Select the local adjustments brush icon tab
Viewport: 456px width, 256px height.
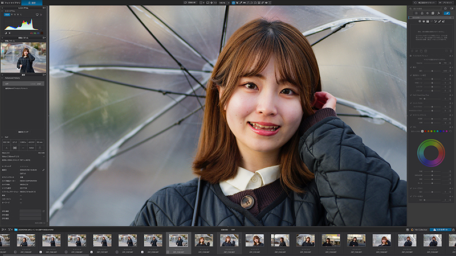[447, 13]
